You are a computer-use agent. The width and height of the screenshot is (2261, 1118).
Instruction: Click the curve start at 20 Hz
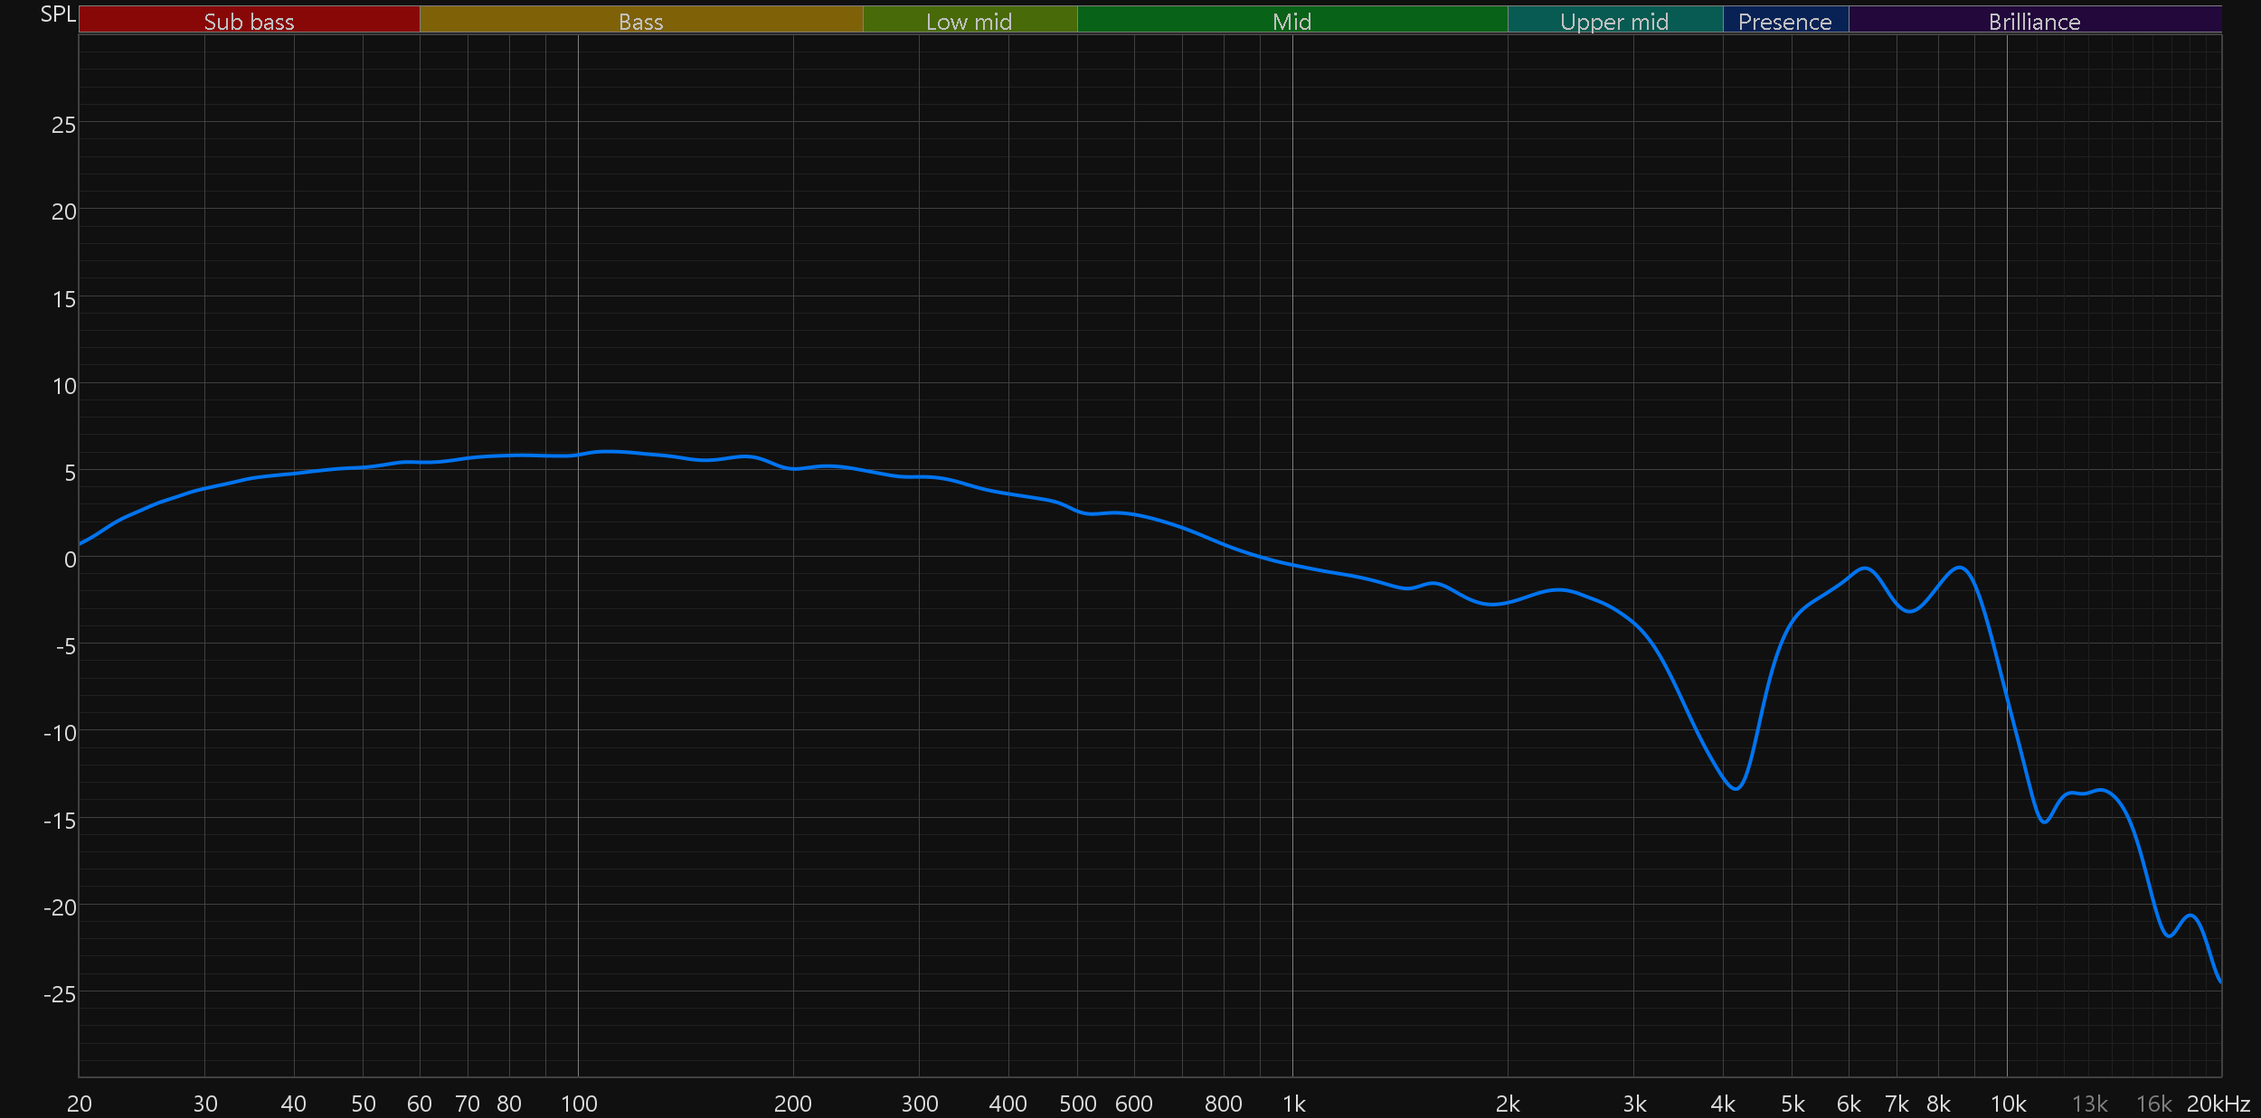(80, 543)
